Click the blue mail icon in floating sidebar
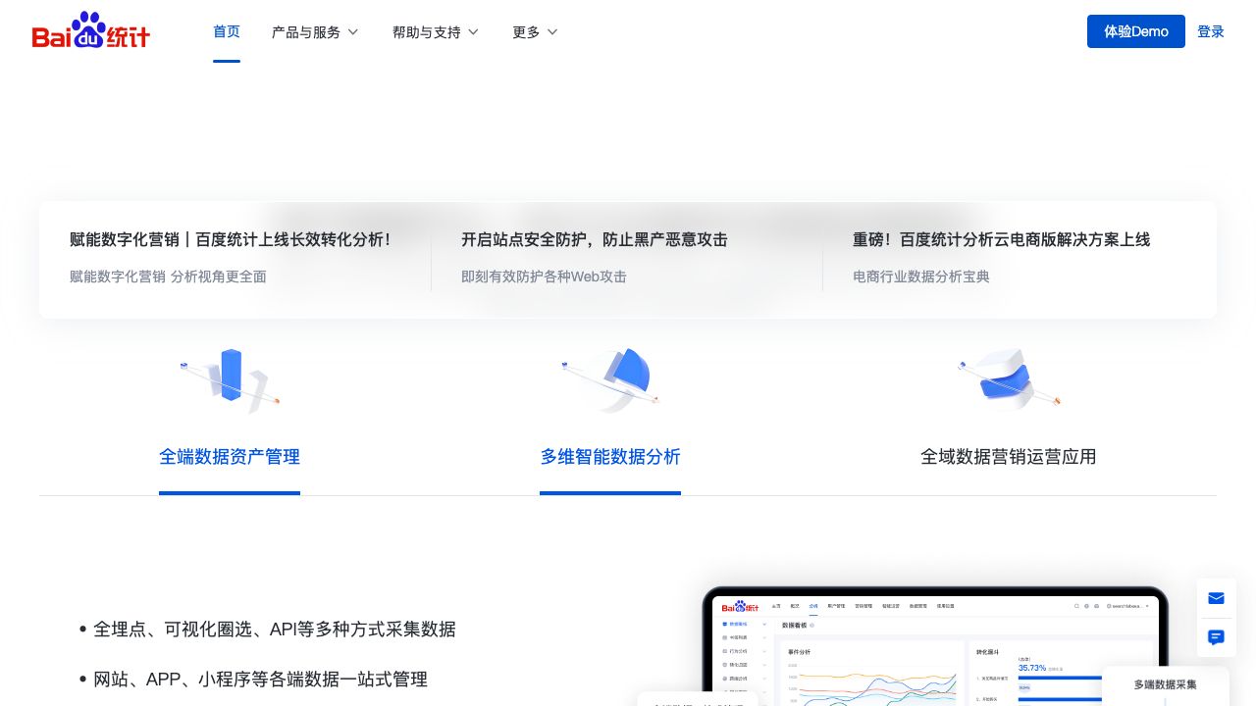The image size is (1256, 706). click(1216, 598)
